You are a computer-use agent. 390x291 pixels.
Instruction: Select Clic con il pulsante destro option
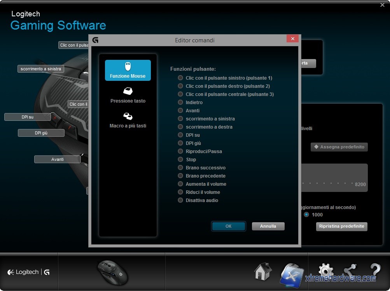(180, 86)
